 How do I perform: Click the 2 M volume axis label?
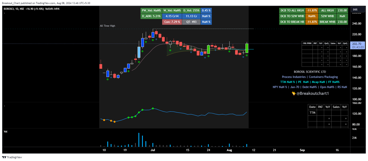pyautogui.click(x=354, y=138)
